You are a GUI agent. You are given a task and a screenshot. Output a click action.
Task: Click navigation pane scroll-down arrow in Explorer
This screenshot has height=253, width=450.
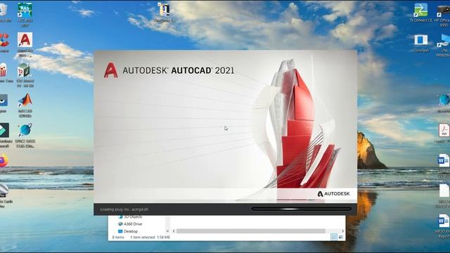(x=167, y=231)
